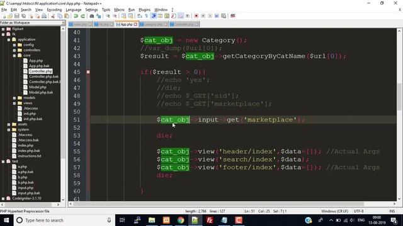Open the Plugins menu
The image size is (403, 226).
[x=144, y=10]
